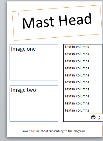Click the Lower skyline subscribing text
Screen dimensions: 103x141
click(x=54, y=131)
